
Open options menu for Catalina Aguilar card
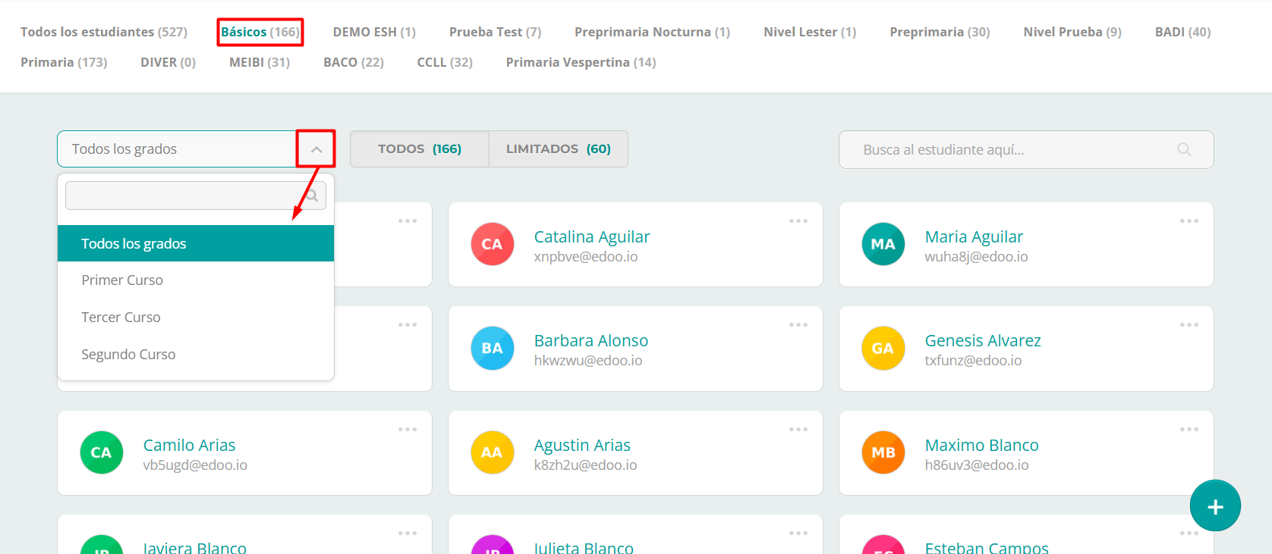pyautogui.click(x=798, y=221)
